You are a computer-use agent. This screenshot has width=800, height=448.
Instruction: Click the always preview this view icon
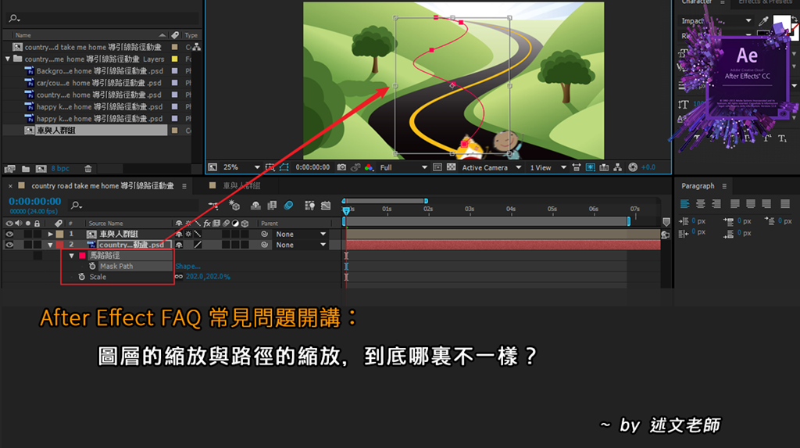point(212,167)
